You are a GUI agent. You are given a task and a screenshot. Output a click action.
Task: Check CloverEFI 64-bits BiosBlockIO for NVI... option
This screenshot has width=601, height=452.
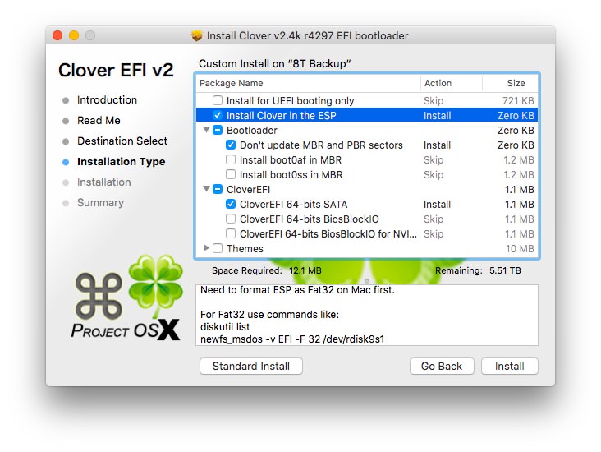click(x=231, y=233)
